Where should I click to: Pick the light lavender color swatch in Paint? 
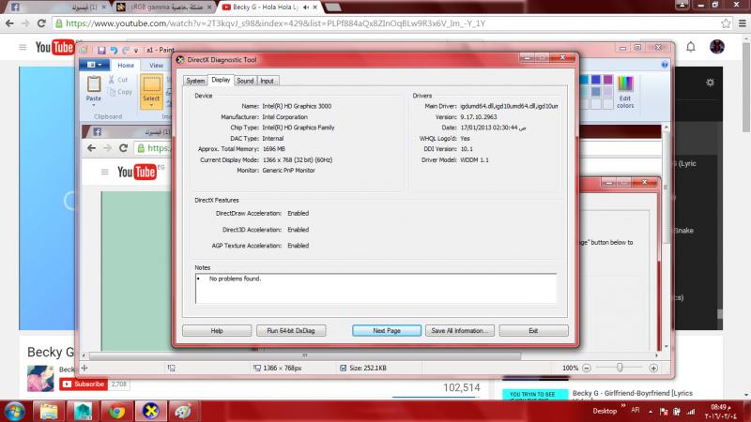[x=607, y=91]
